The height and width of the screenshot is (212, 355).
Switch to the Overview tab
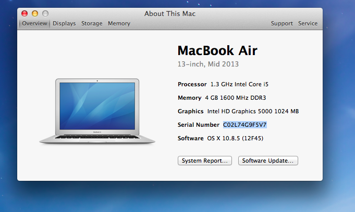click(x=34, y=23)
